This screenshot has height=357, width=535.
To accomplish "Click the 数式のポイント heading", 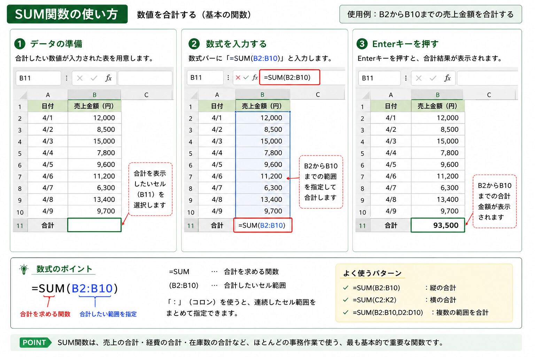I will [64, 269].
